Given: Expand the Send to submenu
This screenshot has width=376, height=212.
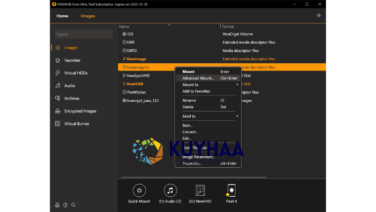Looking at the screenshot, I should [x=208, y=116].
